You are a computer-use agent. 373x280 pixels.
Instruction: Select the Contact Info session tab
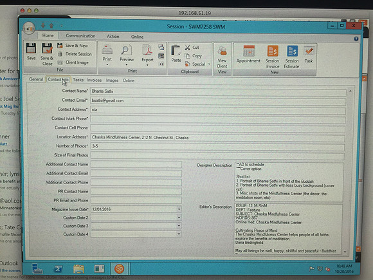click(x=58, y=80)
